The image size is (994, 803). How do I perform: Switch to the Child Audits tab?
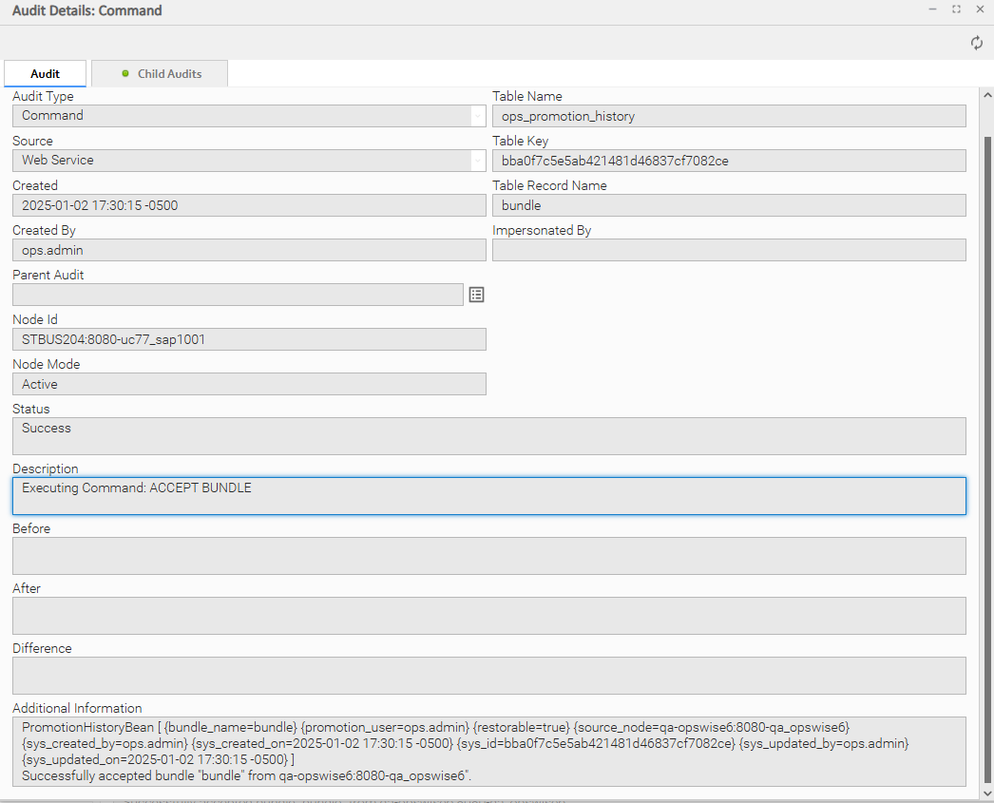[x=160, y=74]
